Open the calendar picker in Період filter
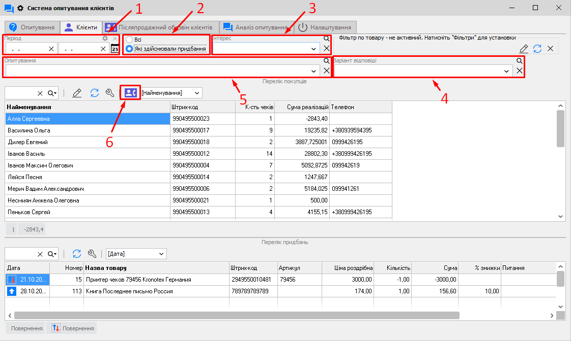The width and height of the screenshot is (571, 341). click(x=115, y=49)
